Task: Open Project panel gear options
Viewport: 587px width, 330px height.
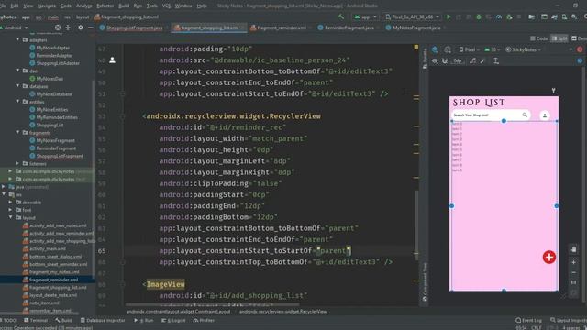Action: (81, 27)
